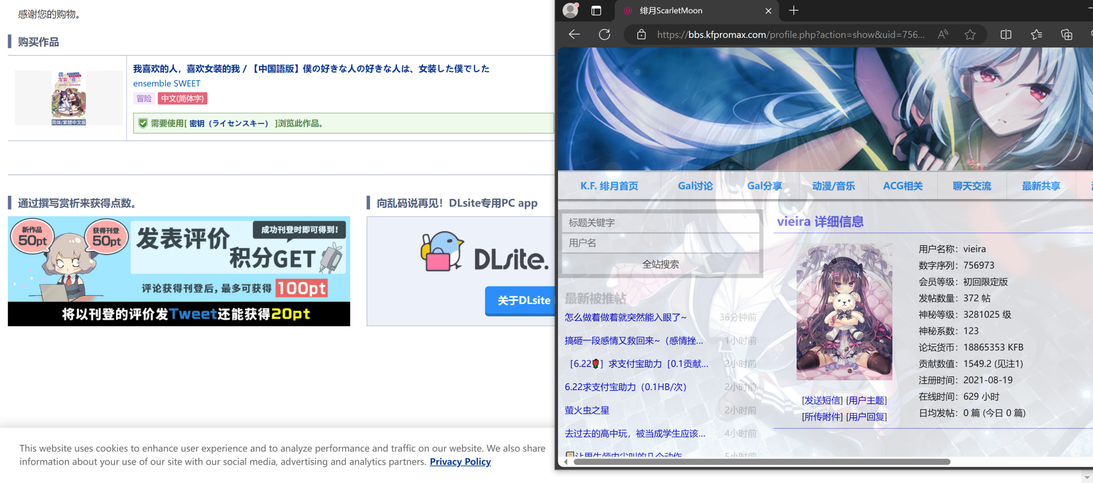
Task: Click the horizontal scrollbar at the bottom
Action: point(762,462)
